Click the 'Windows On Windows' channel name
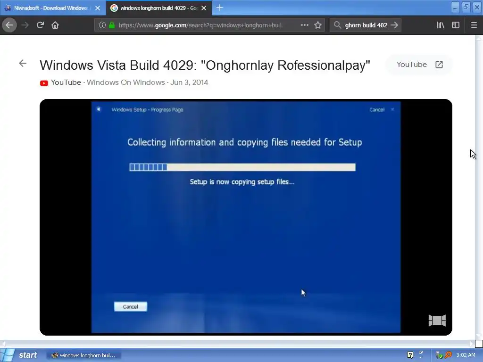The height and width of the screenshot is (362, 483). [x=125, y=82]
